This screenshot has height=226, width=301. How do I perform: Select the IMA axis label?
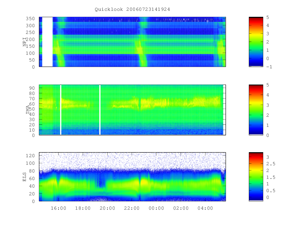tap(28, 110)
